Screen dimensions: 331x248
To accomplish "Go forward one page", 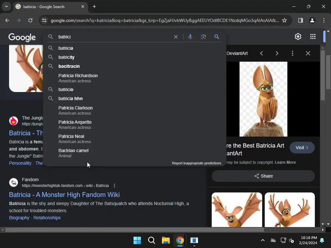I will [19, 20].
